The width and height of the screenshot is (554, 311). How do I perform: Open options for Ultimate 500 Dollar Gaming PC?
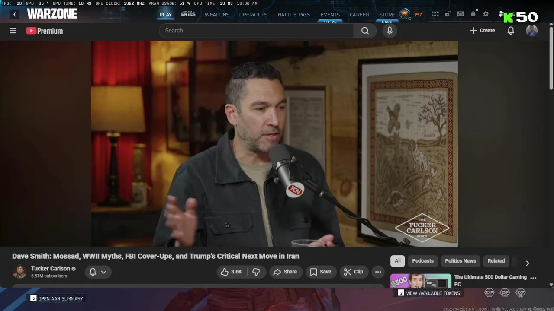[x=533, y=278]
